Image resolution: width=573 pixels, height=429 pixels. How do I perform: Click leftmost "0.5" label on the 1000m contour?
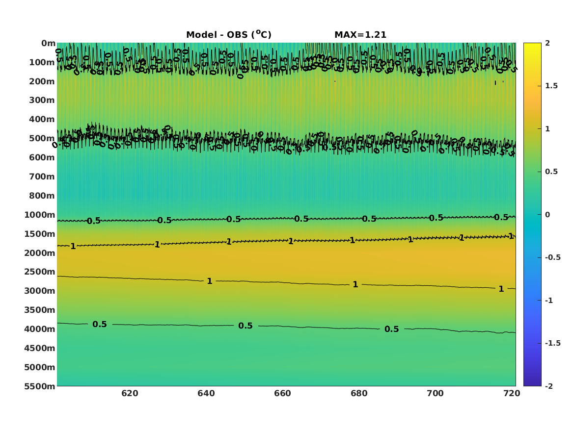(94, 221)
